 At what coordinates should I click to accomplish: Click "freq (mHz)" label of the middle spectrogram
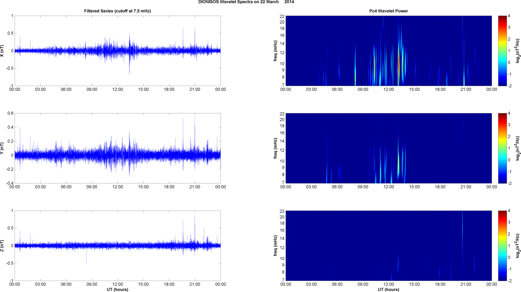[275, 148]
